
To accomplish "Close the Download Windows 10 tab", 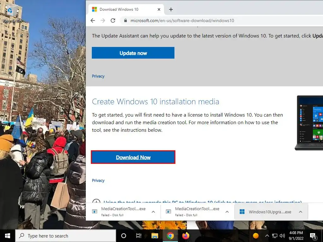I will (159, 9).
